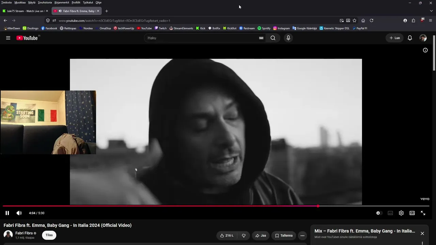Viewport: 436px width, 245px height.
Task: Open the Työkalut menu
Action: pyautogui.click(x=88, y=2)
